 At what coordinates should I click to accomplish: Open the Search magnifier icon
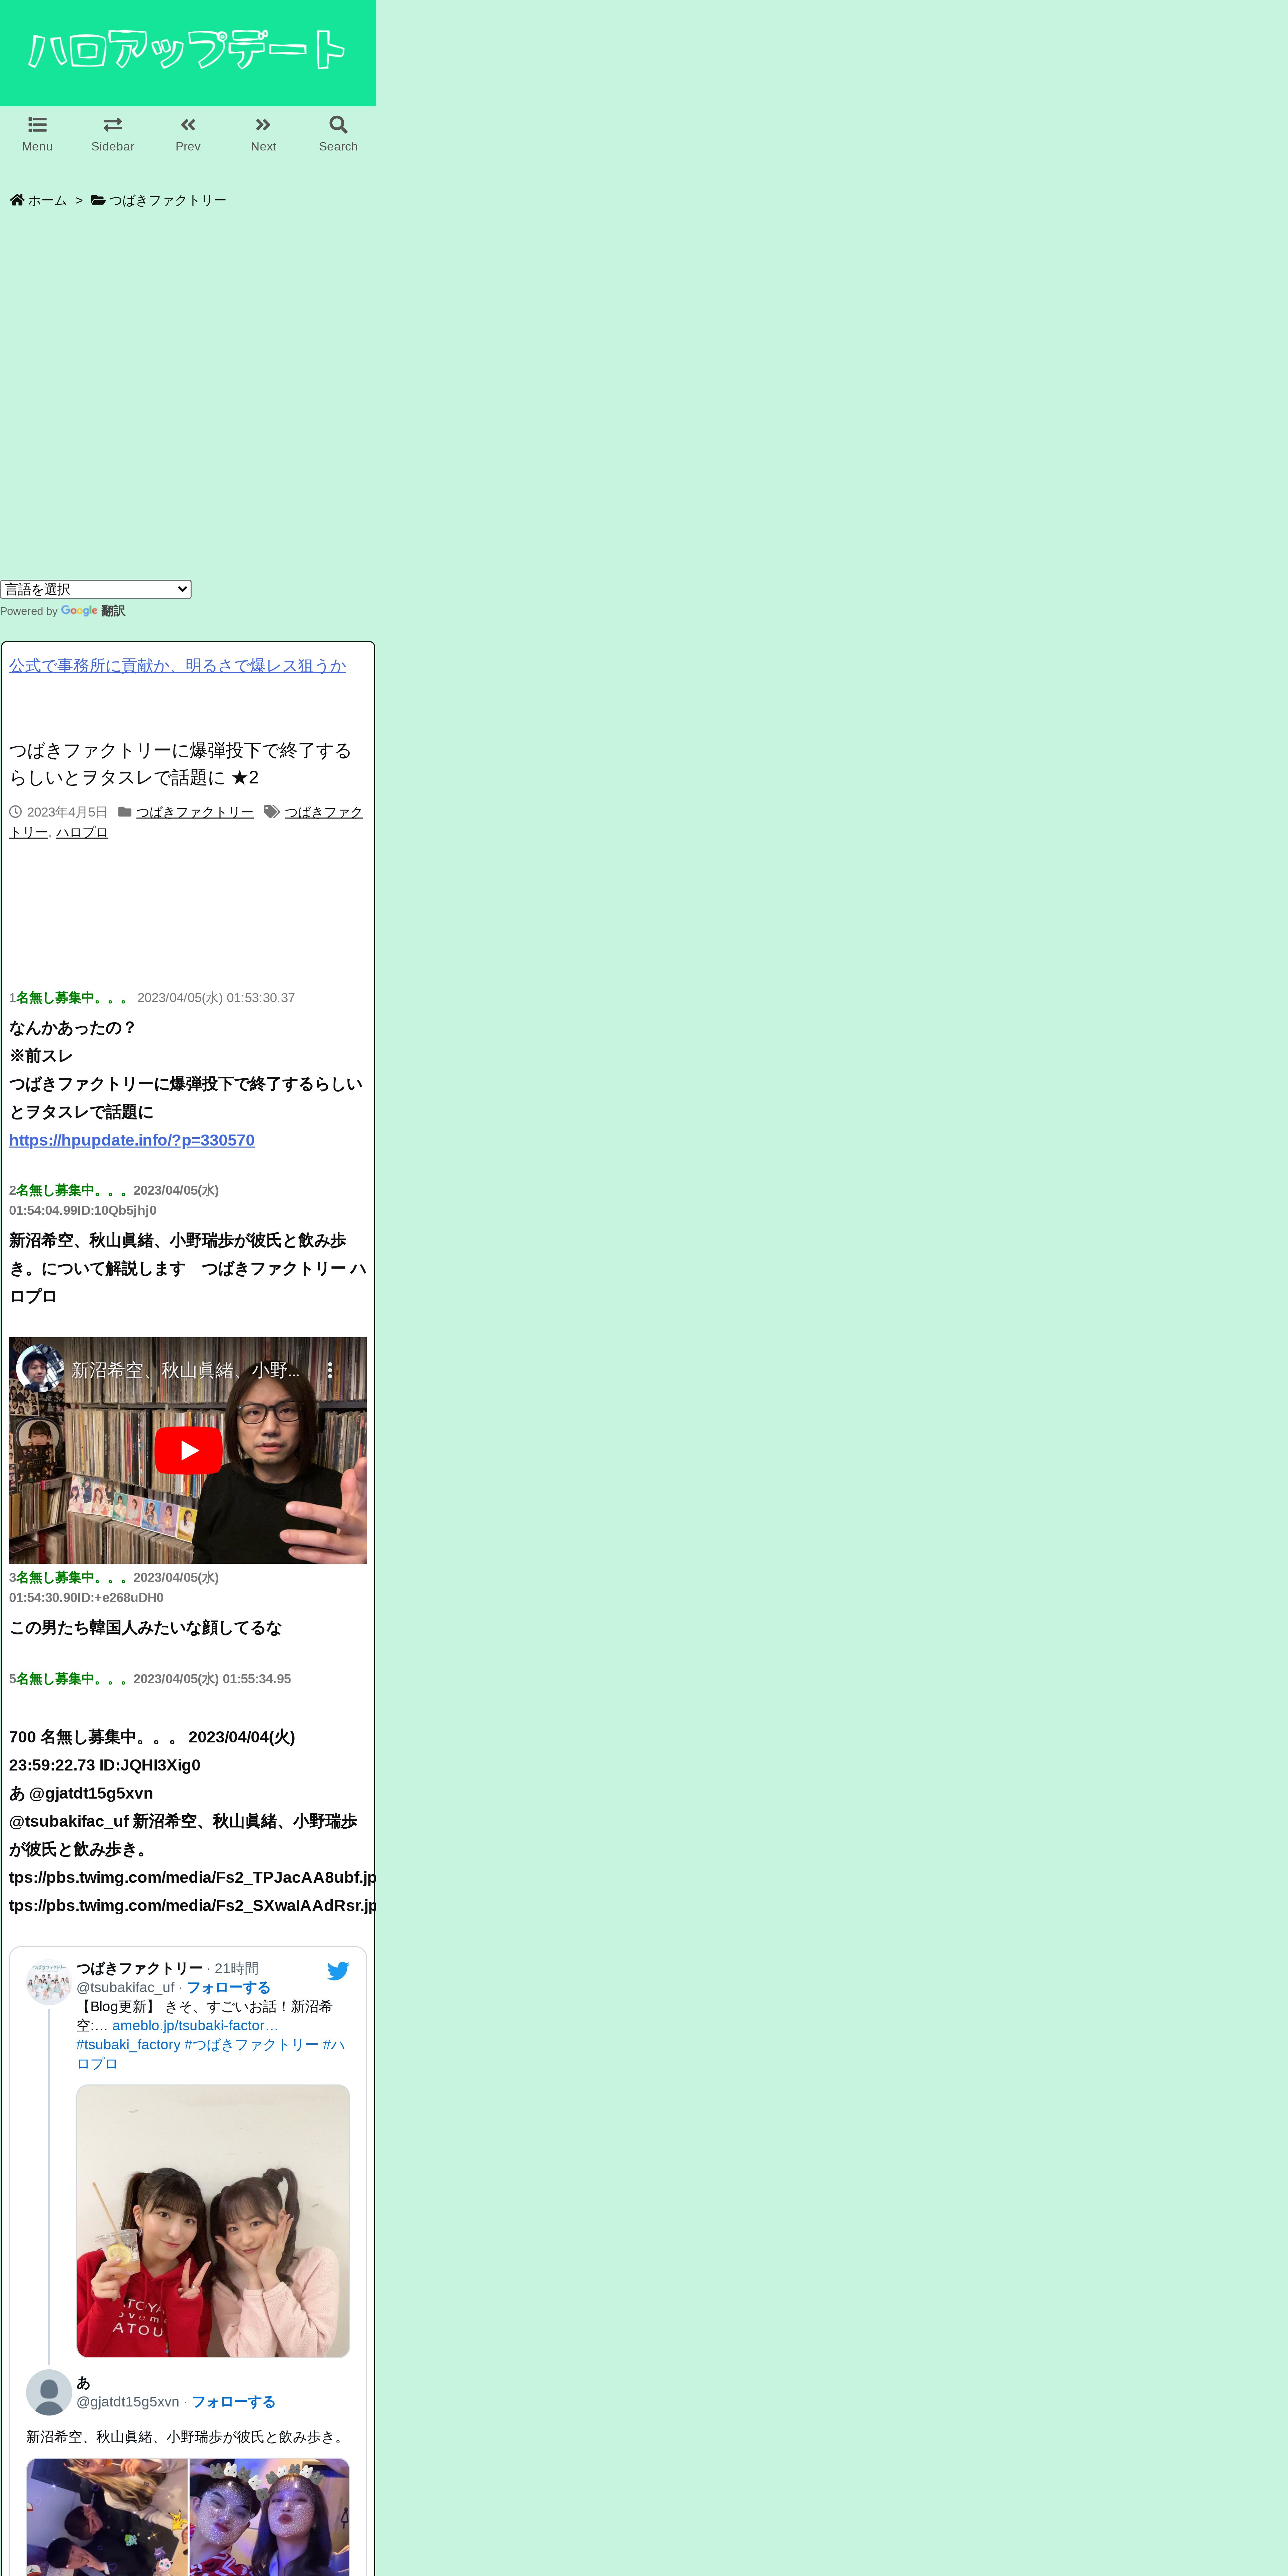(338, 125)
